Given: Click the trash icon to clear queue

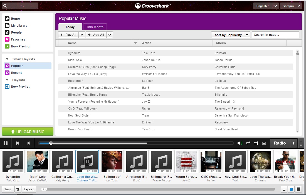Looking at the screenshot, I should (18, 189).
